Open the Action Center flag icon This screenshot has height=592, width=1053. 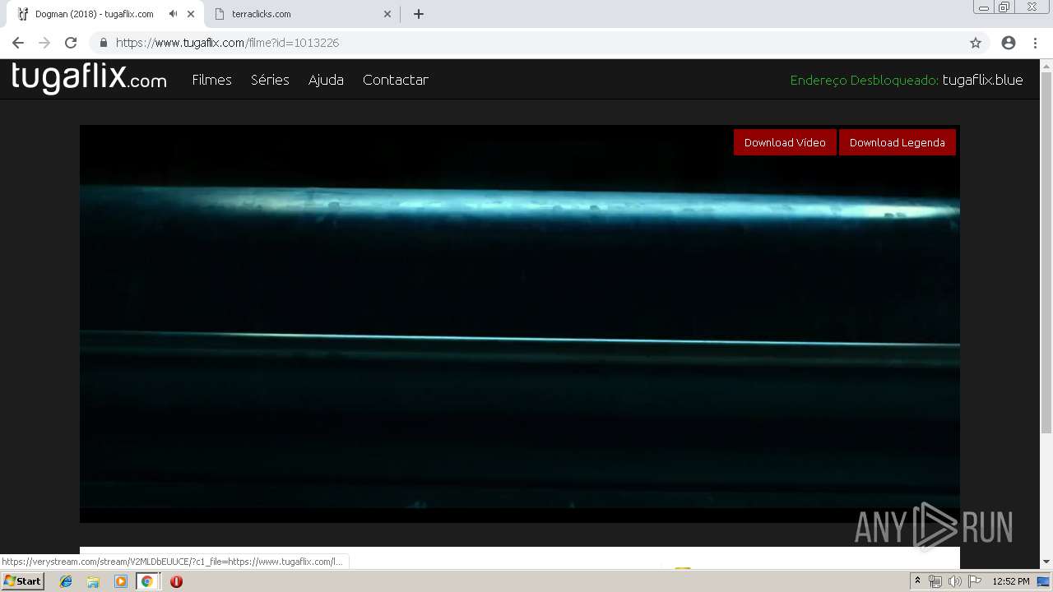975,581
